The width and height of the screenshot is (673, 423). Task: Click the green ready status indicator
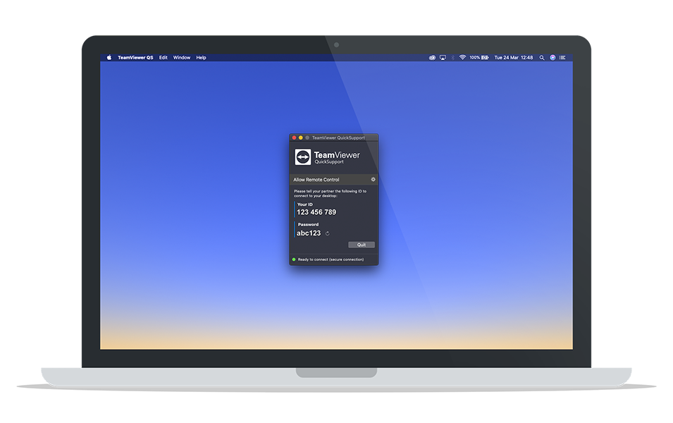click(x=294, y=259)
